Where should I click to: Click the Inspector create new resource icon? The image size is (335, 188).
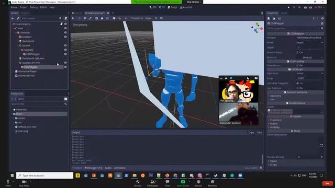269,19
